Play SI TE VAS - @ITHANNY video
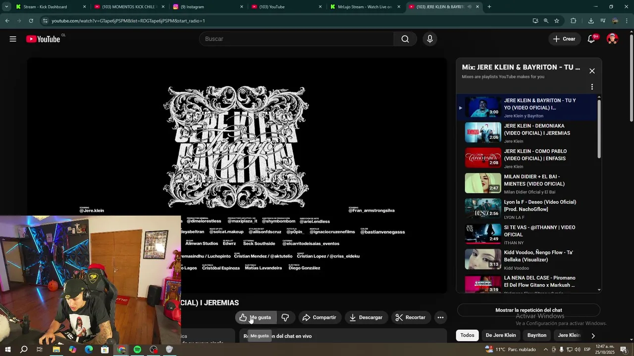 coord(527,235)
